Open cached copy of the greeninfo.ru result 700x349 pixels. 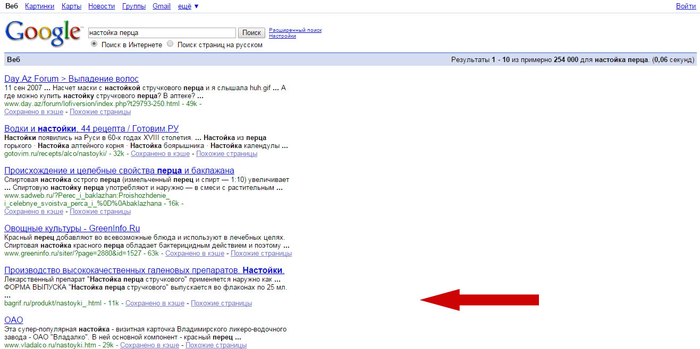195,254
